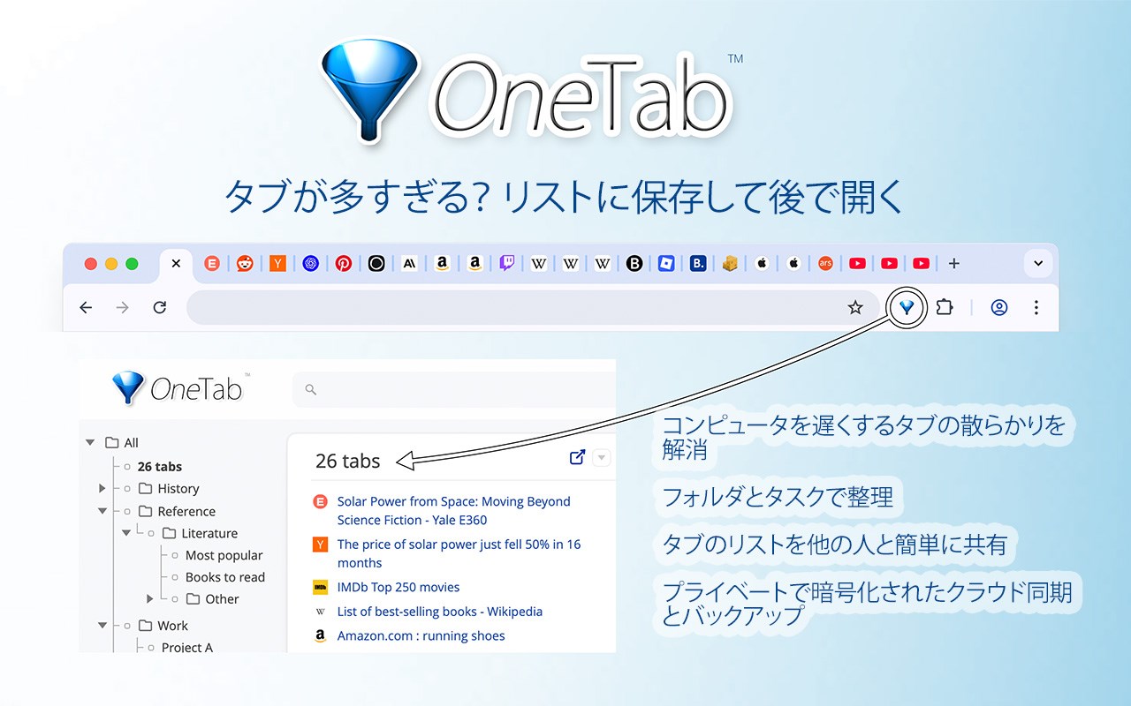Switch to the Twitch browser tab
Screen dimensions: 1131x706
507,263
